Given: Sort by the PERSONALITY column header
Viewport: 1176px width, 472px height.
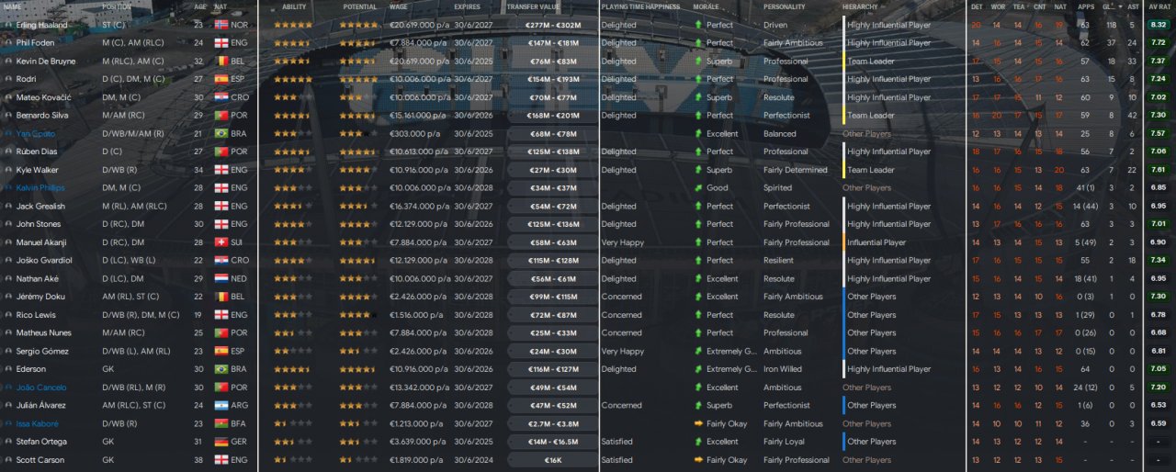Looking at the screenshot, I should [784, 6].
